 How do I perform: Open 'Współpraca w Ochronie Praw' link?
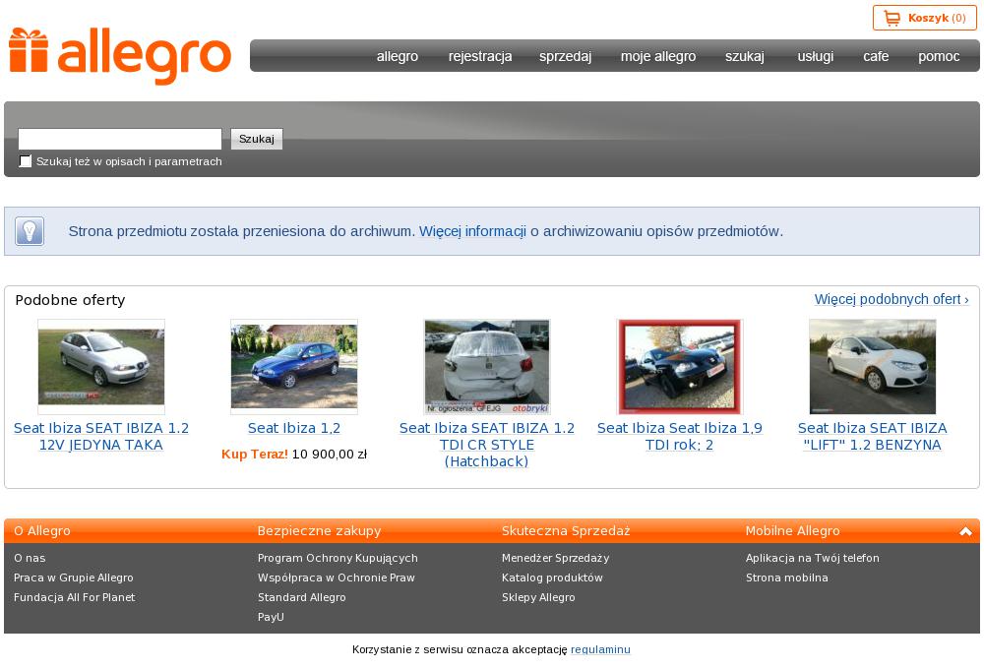coord(337,578)
